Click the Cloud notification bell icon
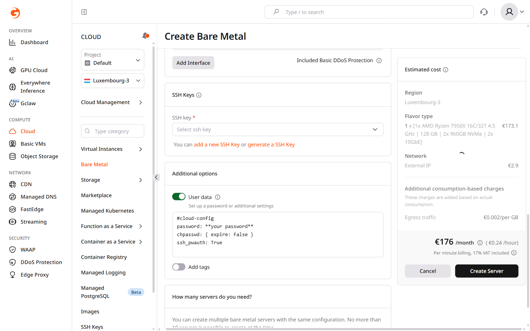Image resolution: width=530 pixels, height=331 pixels. tap(145, 36)
